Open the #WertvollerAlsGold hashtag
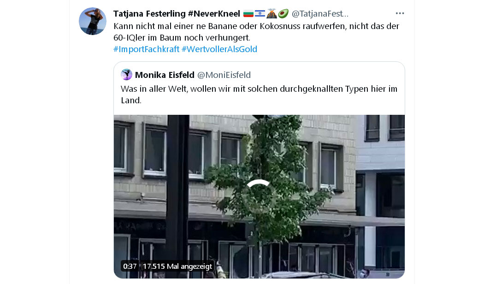This screenshot has height=284, width=484. pos(219,49)
